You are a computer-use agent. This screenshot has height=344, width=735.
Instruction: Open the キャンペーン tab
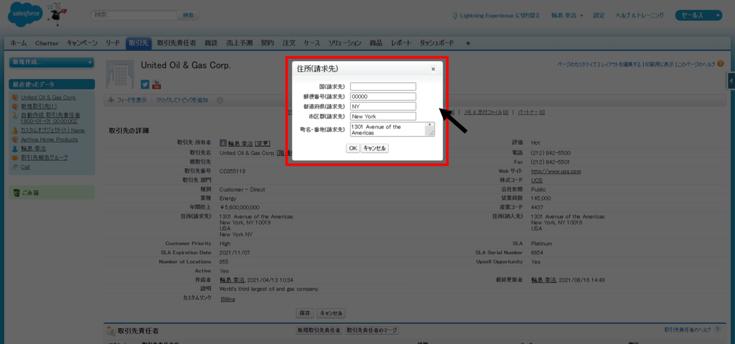[82, 43]
